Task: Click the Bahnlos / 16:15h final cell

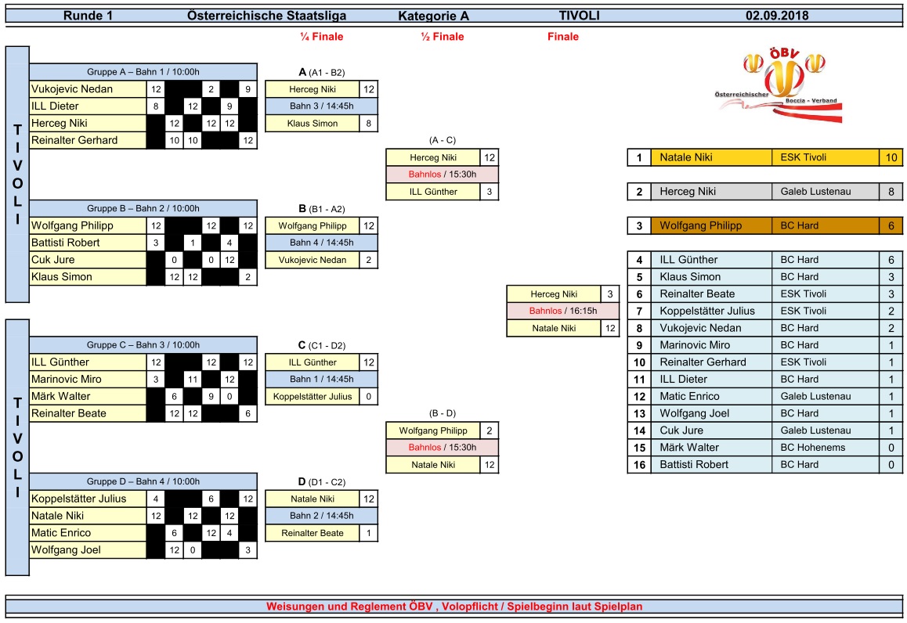Action: click(x=563, y=311)
